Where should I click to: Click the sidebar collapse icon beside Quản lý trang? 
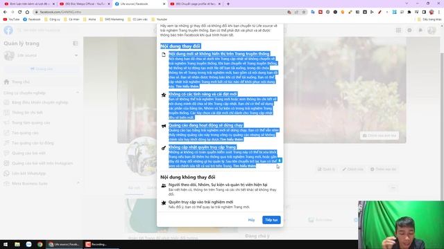(x=76, y=43)
